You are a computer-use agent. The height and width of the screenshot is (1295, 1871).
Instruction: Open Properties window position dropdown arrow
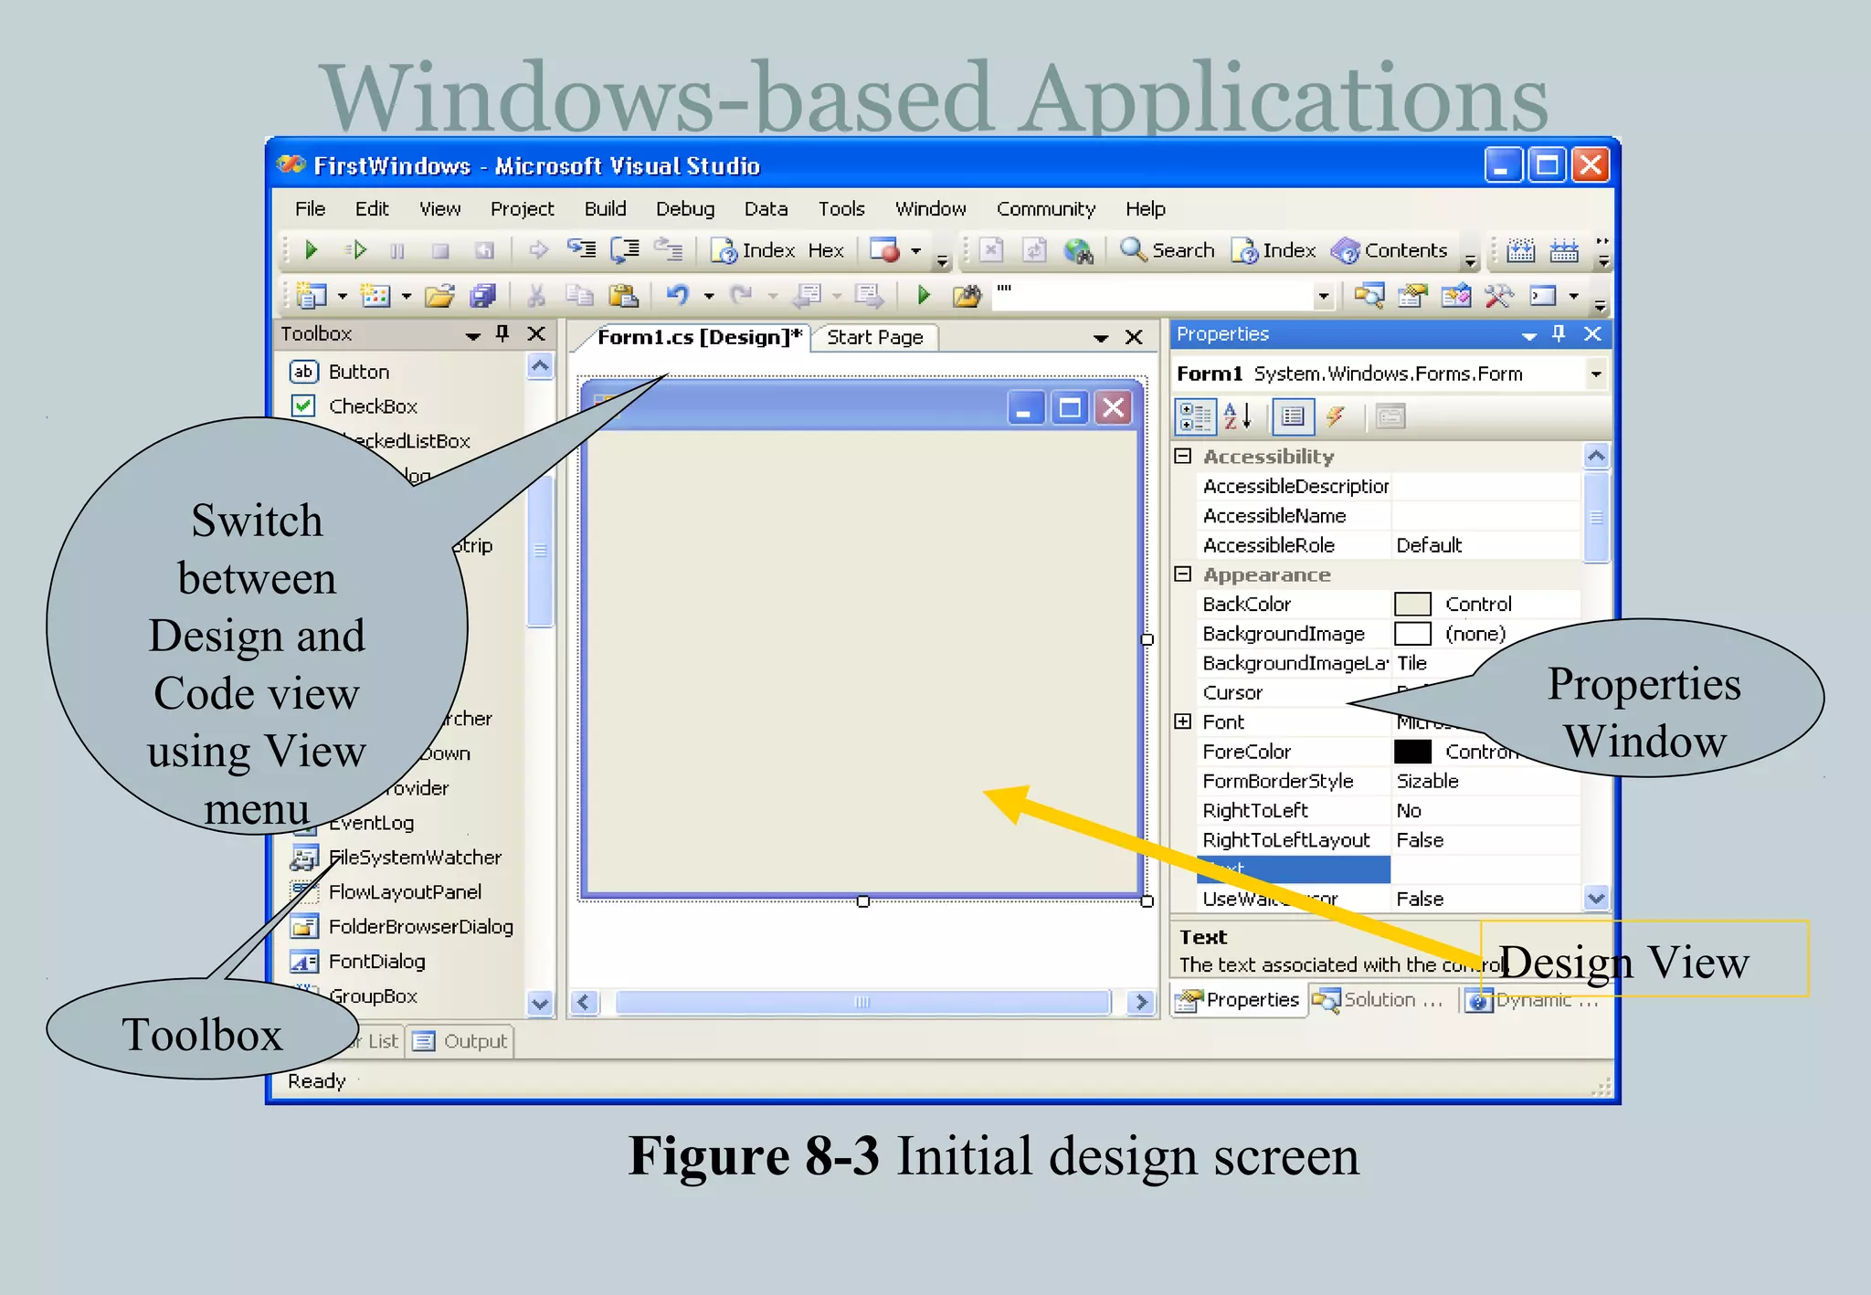click(x=1529, y=335)
